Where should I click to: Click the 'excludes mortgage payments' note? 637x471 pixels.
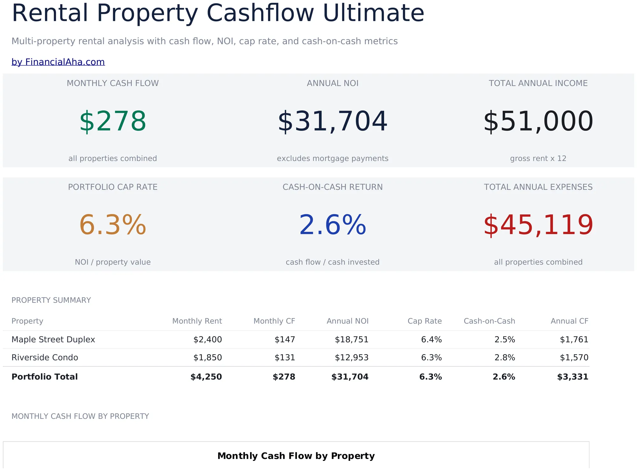click(x=333, y=158)
